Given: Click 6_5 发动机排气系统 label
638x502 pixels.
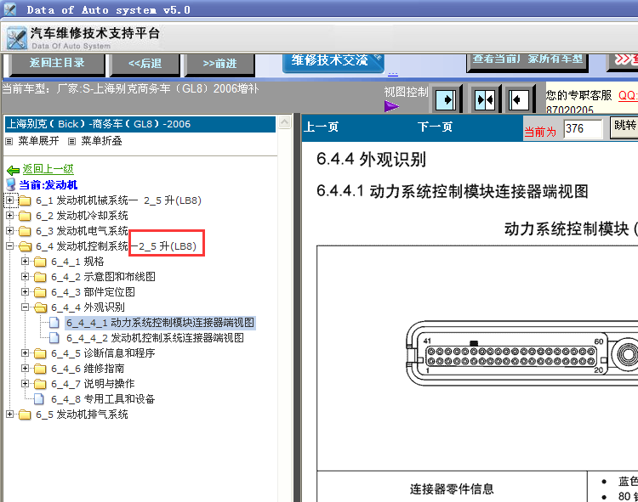Looking at the screenshot, I should (82, 415).
